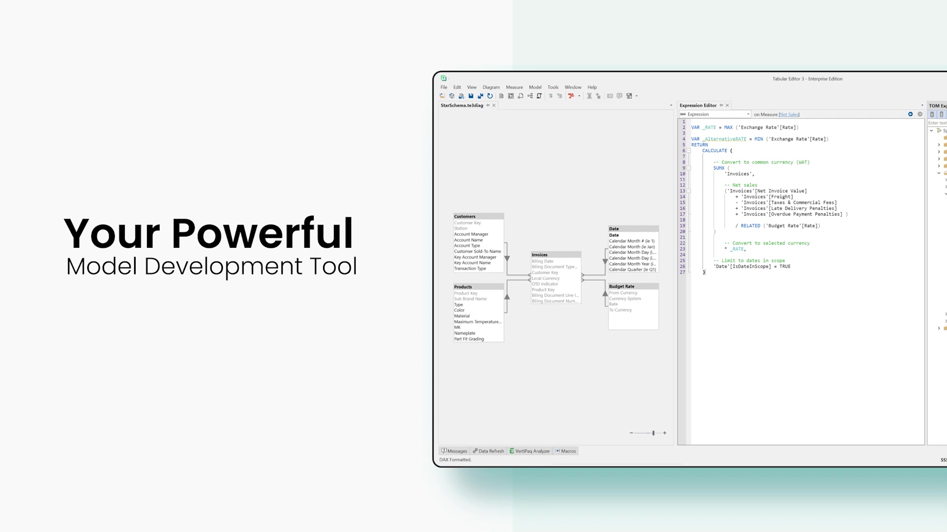Collapse the SUMX code fold on line 9

tap(689, 168)
